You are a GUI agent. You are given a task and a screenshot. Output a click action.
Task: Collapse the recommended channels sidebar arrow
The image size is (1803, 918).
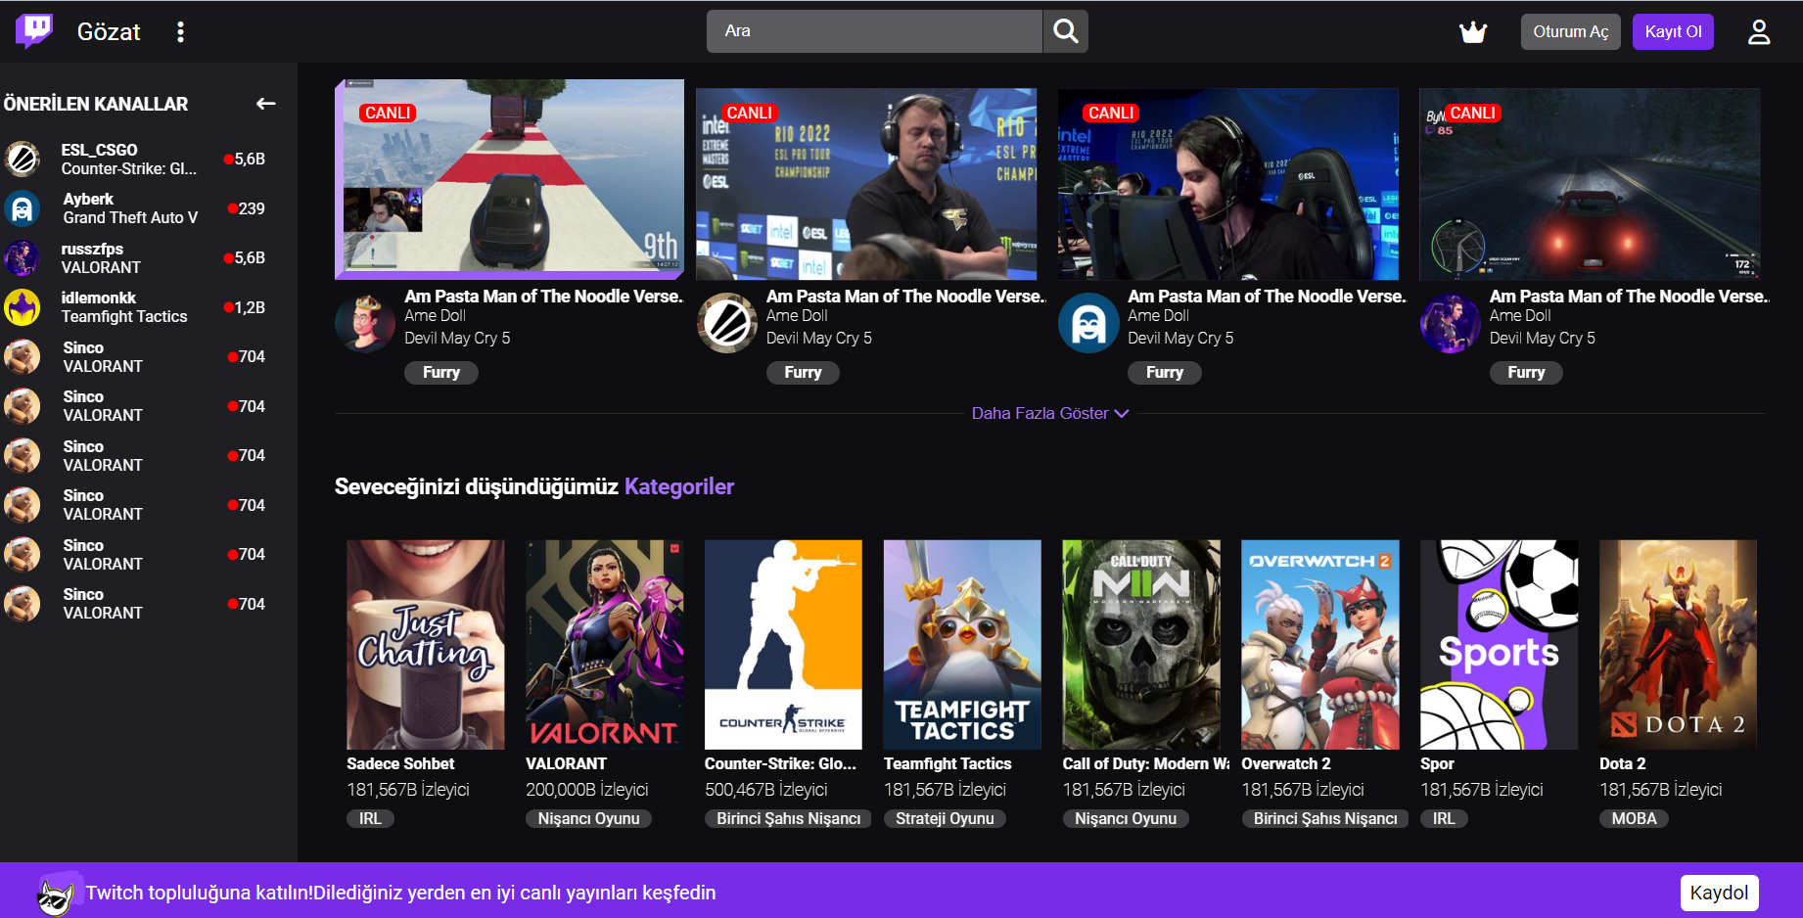coord(265,104)
